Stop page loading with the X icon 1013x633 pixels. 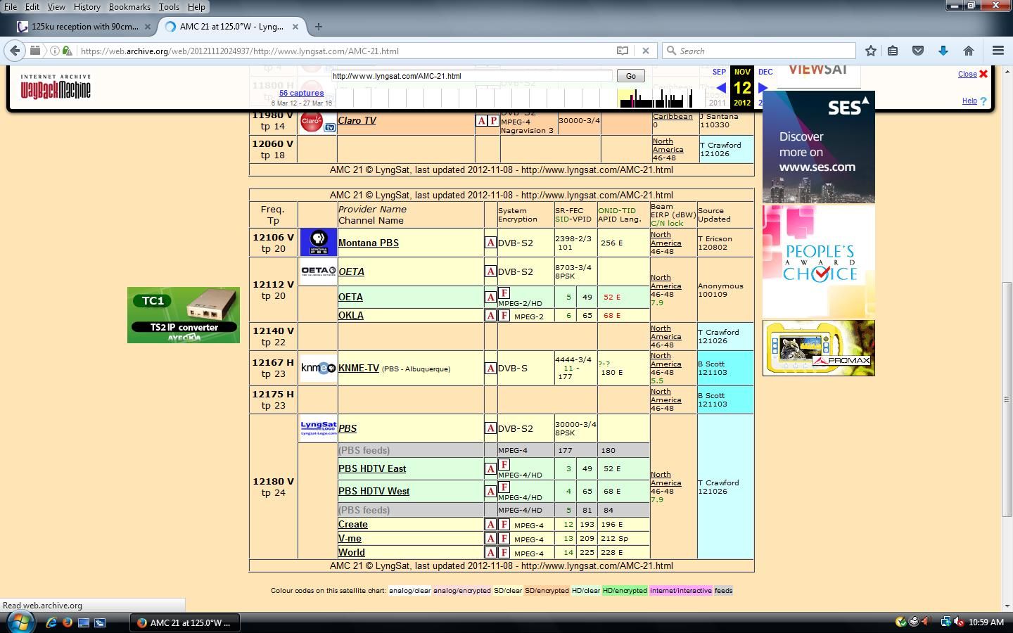point(646,51)
